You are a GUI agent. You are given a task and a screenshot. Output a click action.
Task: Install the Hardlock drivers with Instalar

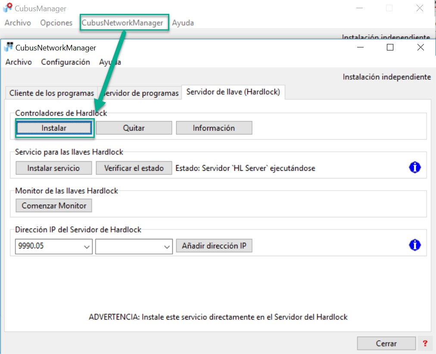[x=54, y=128]
